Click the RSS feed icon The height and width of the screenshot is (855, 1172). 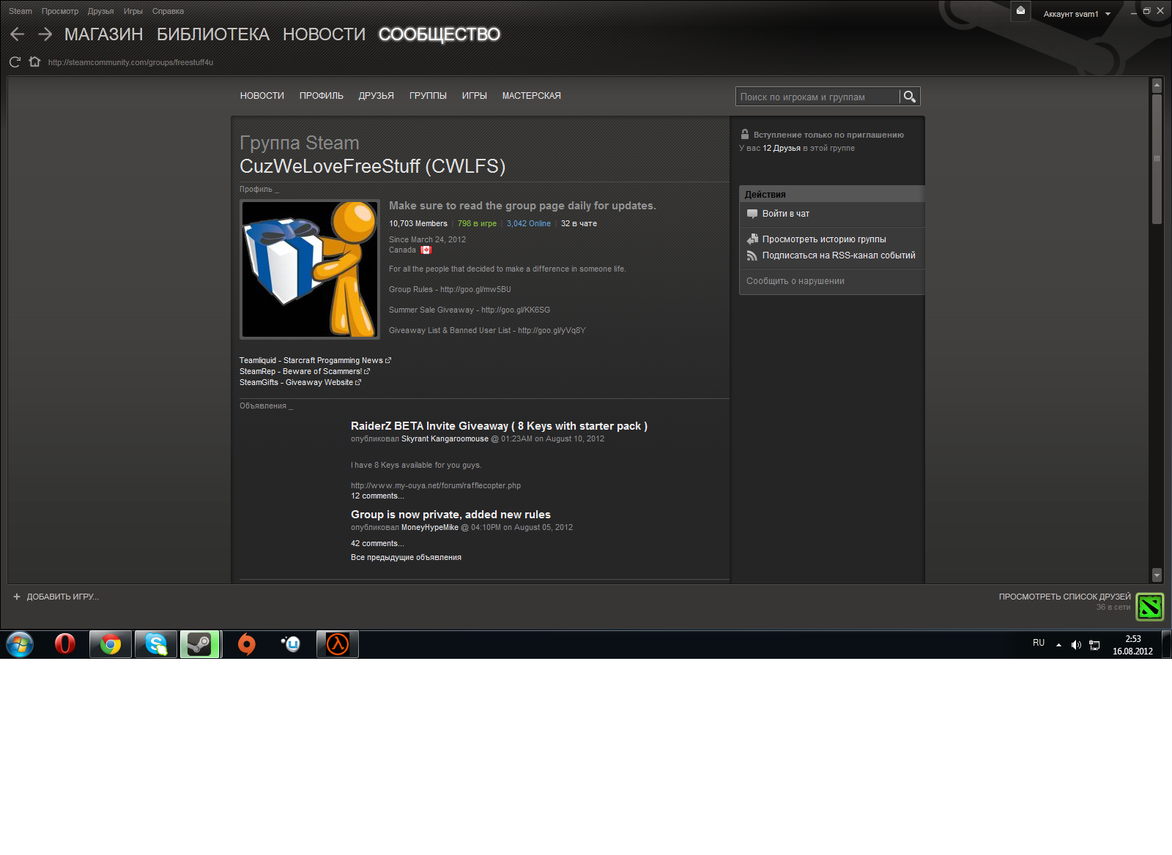[752, 255]
